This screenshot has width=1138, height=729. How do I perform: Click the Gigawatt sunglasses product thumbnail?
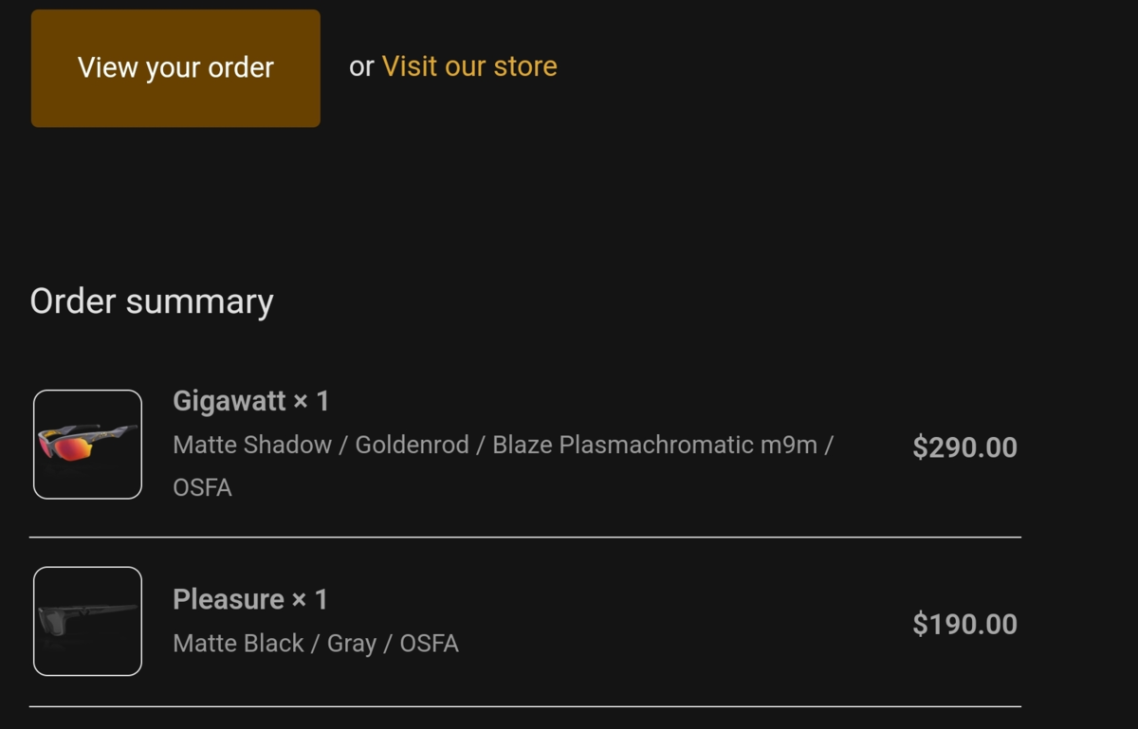click(x=87, y=444)
